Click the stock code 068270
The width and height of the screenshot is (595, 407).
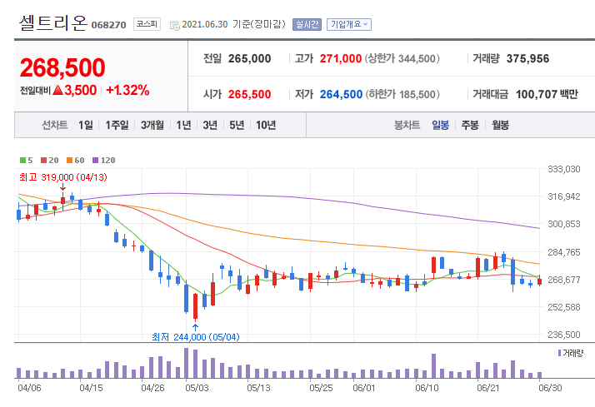pyautogui.click(x=108, y=25)
